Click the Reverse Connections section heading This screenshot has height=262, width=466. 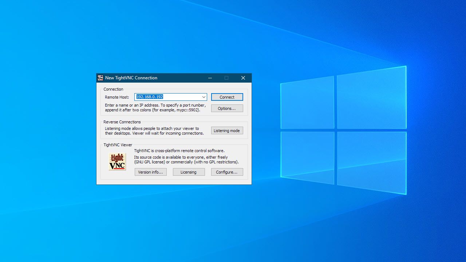click(122, 122)
